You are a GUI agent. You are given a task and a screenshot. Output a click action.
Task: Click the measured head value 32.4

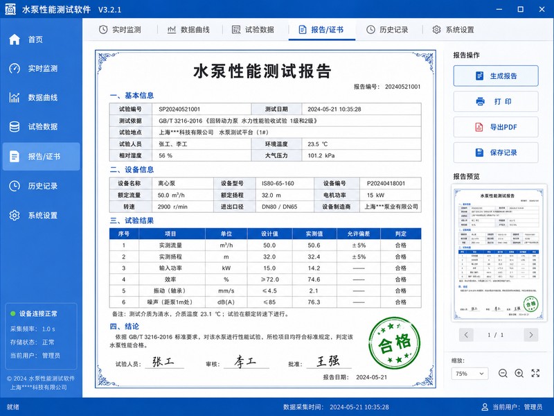tap(314, 257)
